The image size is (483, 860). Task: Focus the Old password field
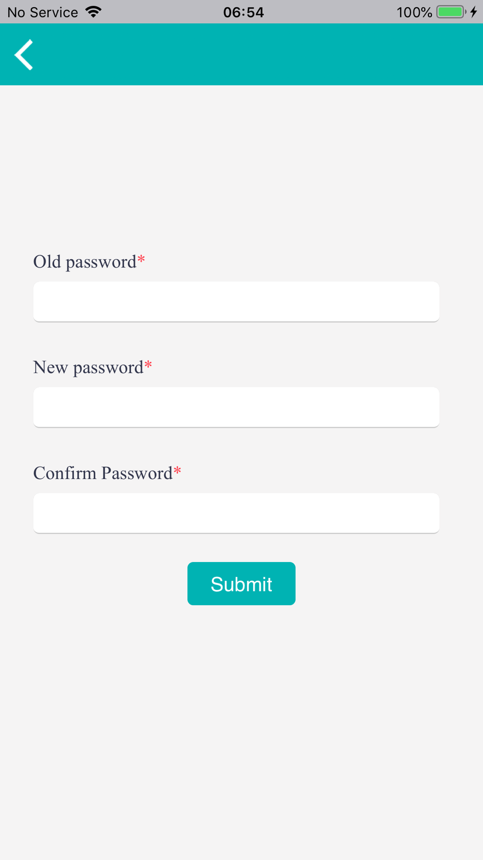point(236,302)
